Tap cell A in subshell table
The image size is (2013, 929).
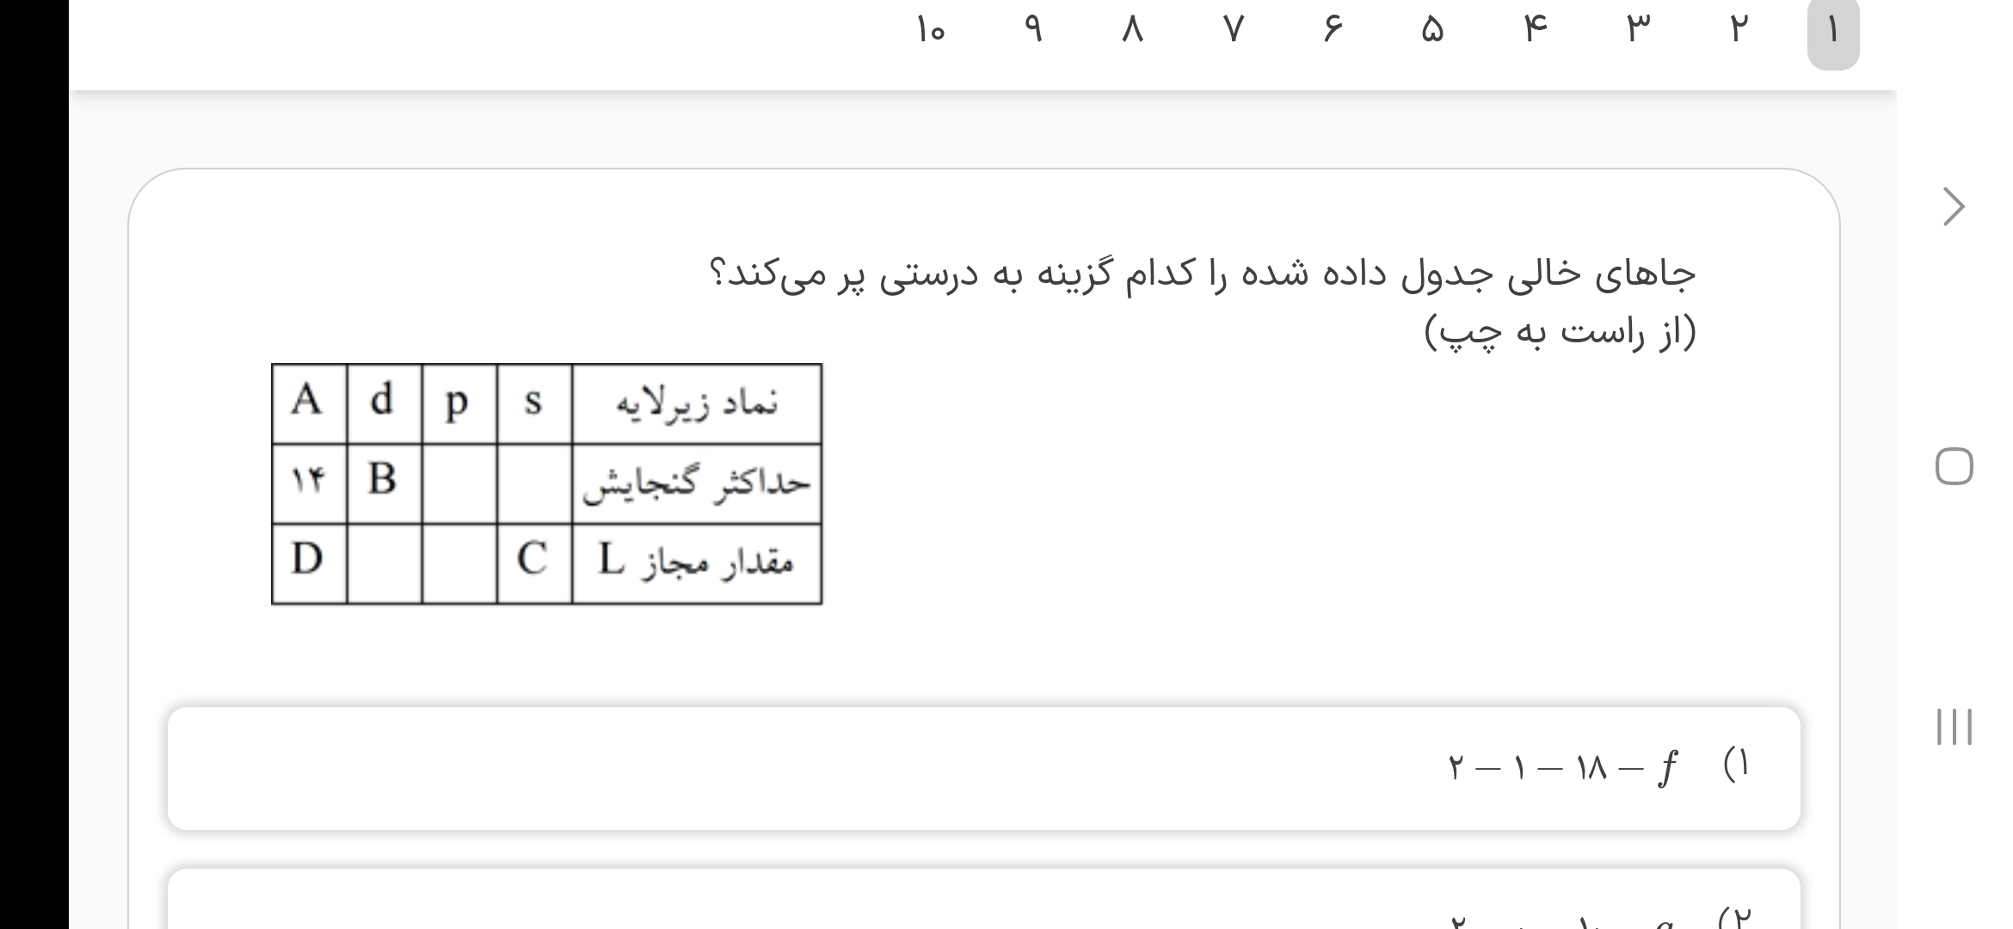[x=308, y=403]
